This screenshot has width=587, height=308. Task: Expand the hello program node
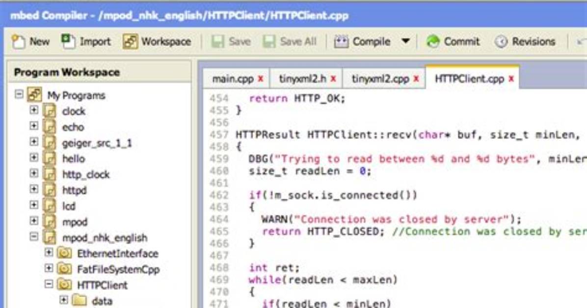(x=34, y=157)
